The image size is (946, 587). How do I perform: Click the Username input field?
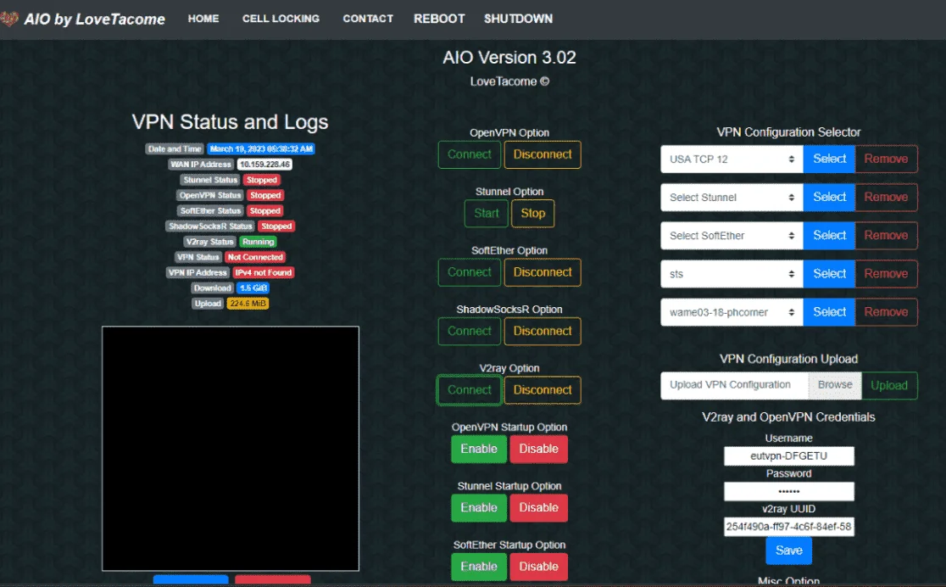pos(788,456)
